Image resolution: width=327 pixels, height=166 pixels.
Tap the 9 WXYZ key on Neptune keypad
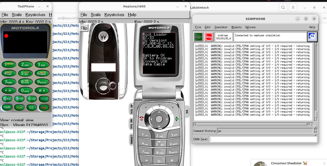point(173,152)
